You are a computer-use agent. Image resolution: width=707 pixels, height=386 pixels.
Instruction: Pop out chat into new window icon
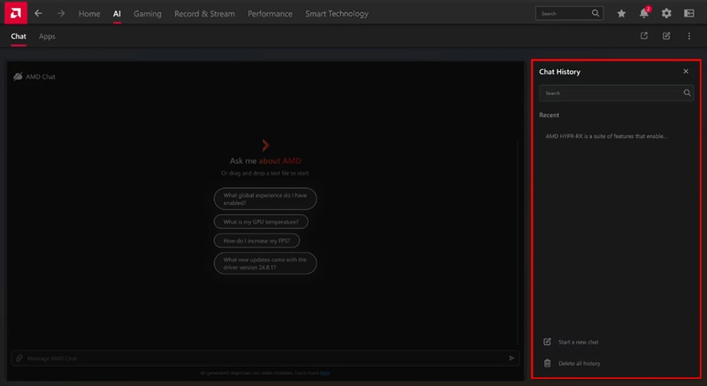[644, 35]
